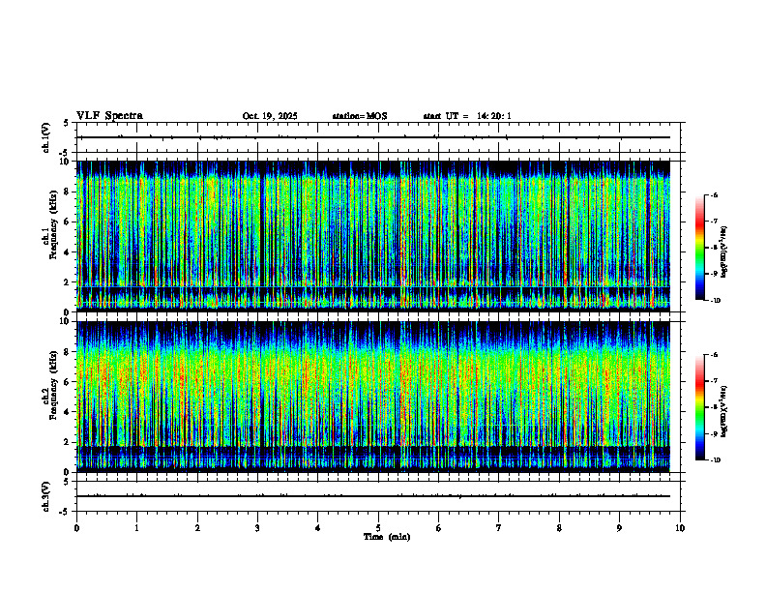This screenshot has width=766, height=592.
Task: Click the ch.1 spectrogram color scale bar
Action: click(699, 248)
